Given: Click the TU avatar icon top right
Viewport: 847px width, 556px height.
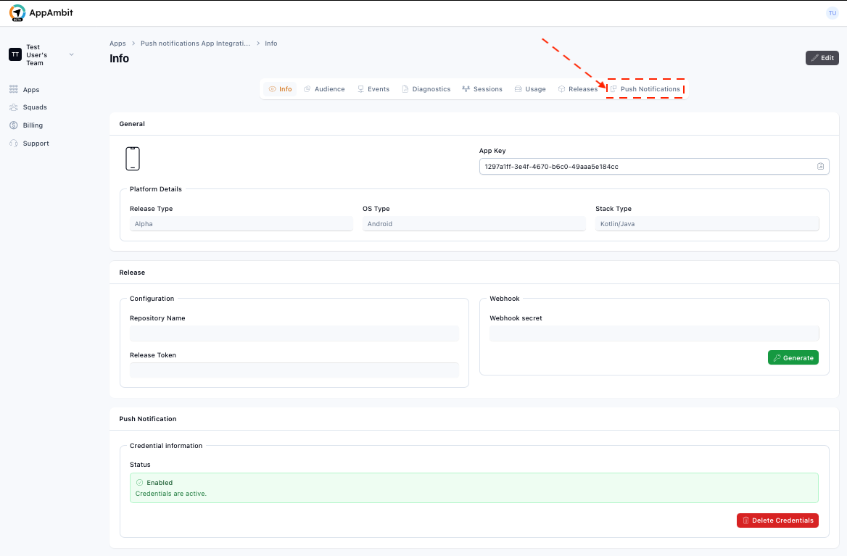Looking at the screenshot, I should click(832, 12).
